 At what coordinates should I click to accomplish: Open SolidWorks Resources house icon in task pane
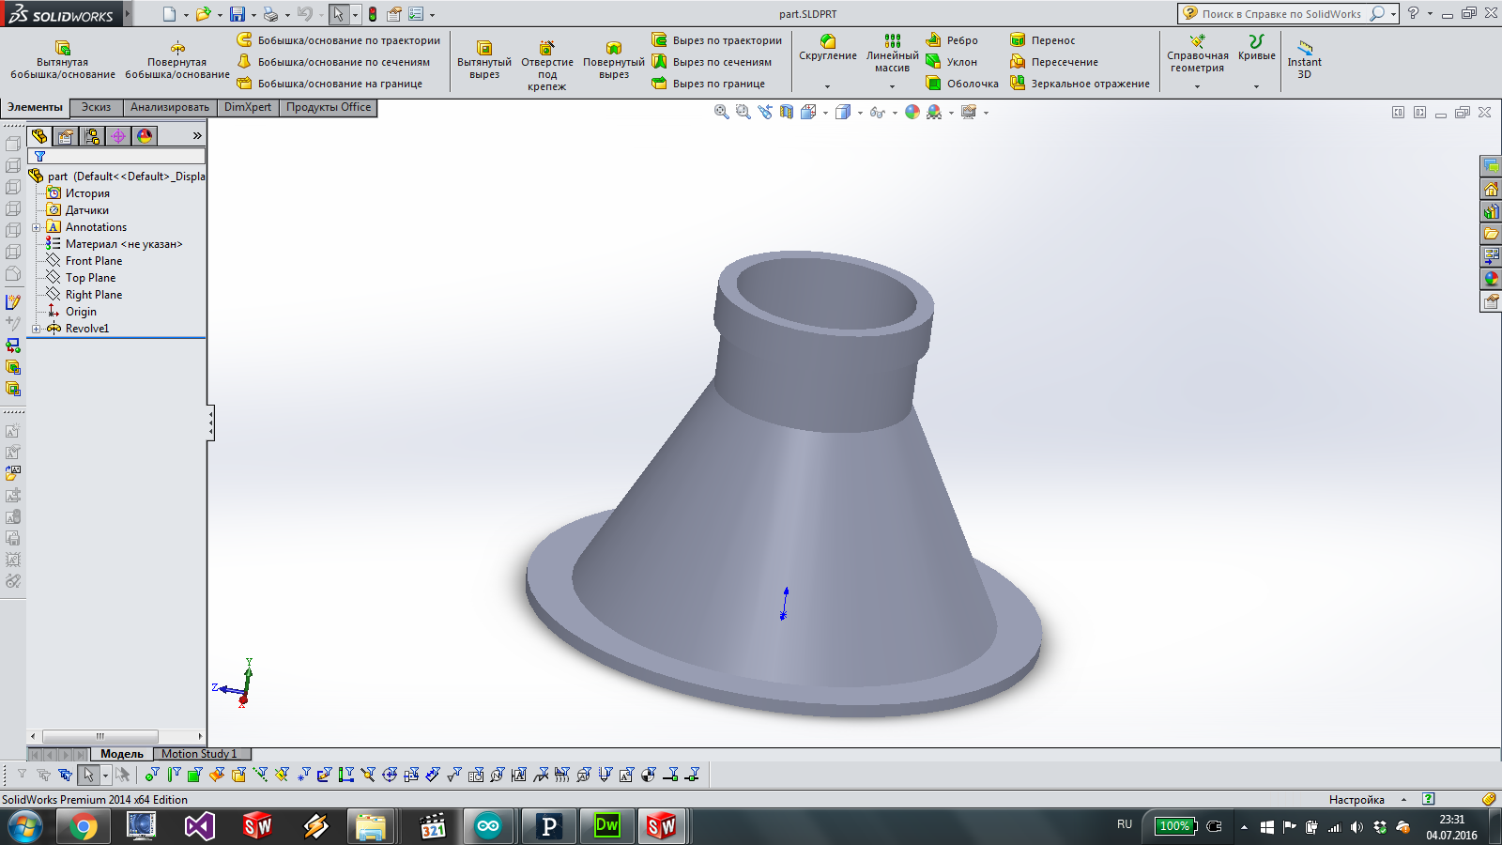(x=1491, y=189)
